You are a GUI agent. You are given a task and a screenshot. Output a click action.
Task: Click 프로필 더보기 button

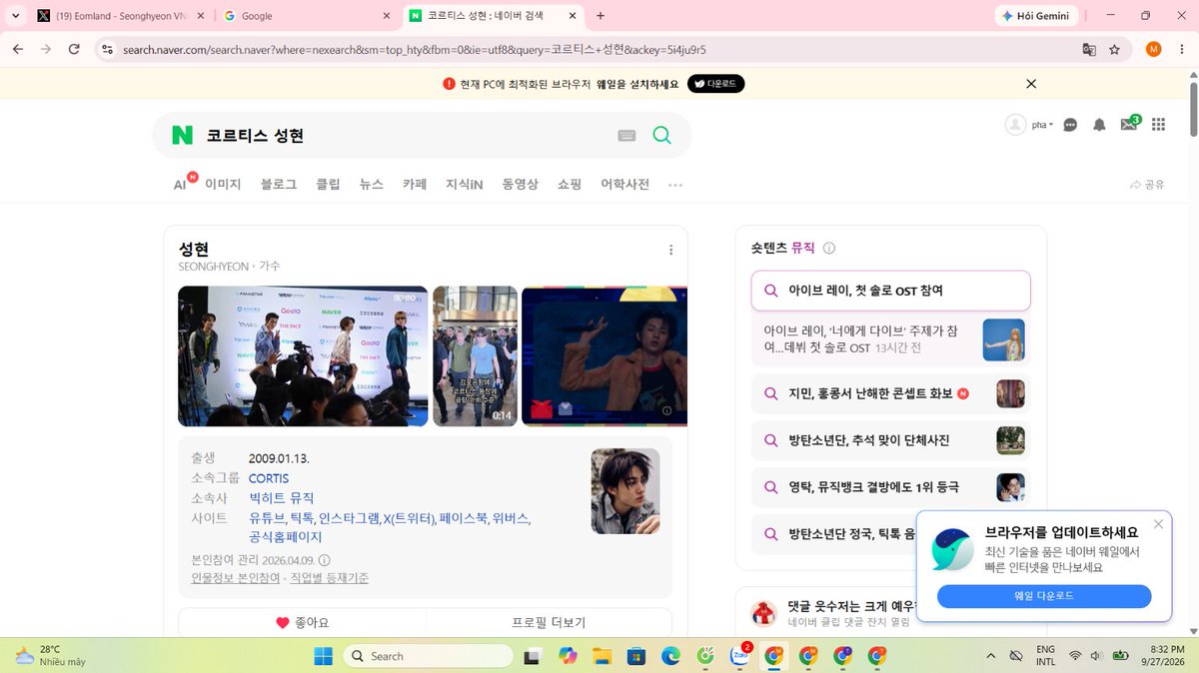549,622
